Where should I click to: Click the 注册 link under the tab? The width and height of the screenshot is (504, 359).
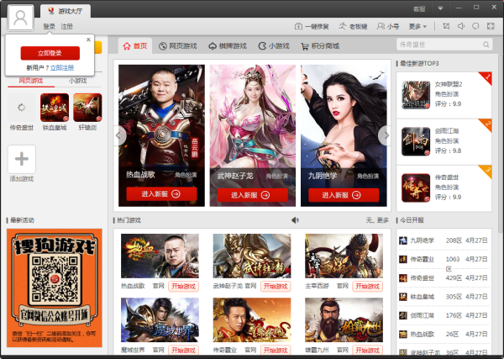67,26
